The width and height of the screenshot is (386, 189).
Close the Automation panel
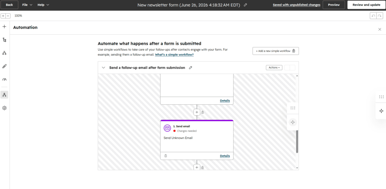[x=380, y=29]
